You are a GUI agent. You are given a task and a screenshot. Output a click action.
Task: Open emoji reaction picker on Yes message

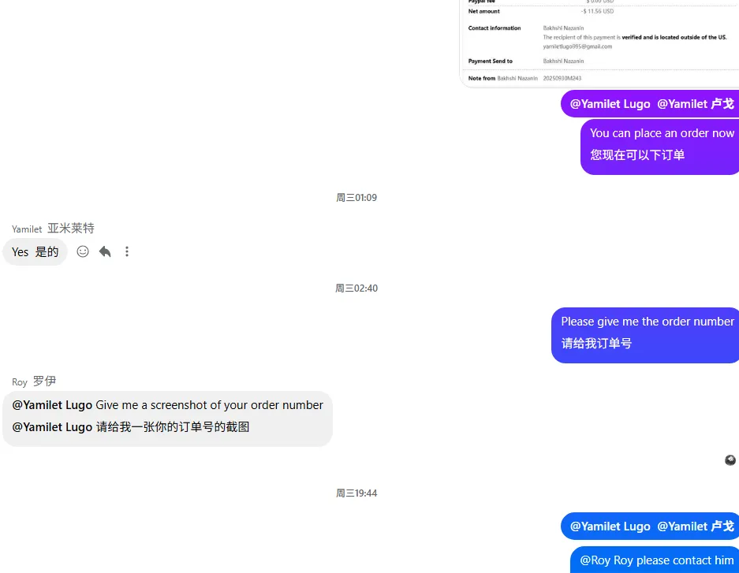(83, 251)
